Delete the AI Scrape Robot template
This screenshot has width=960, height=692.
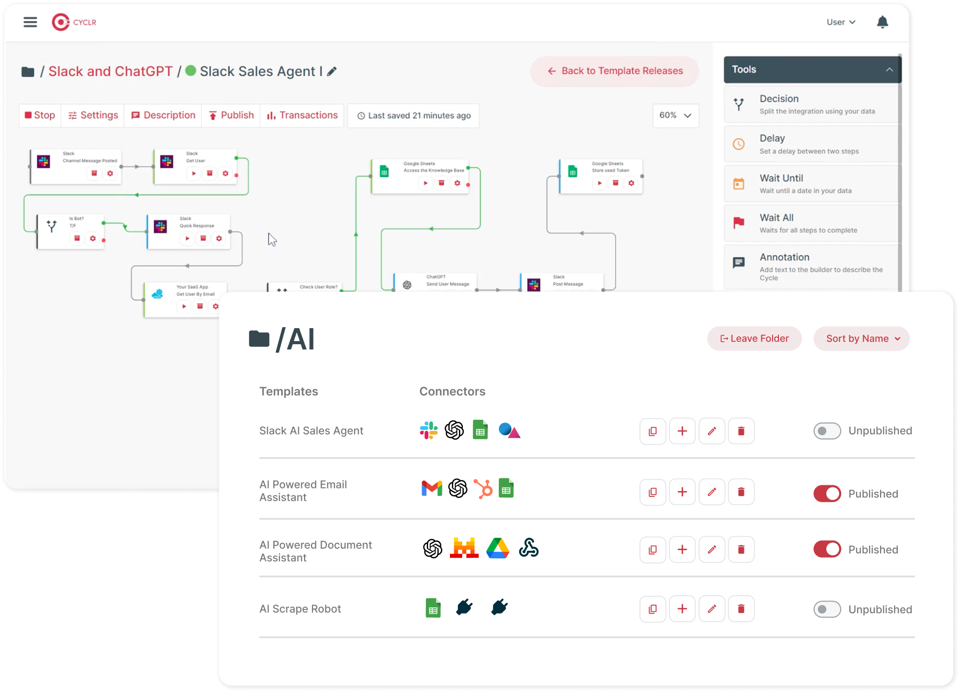tap(741, 608)
